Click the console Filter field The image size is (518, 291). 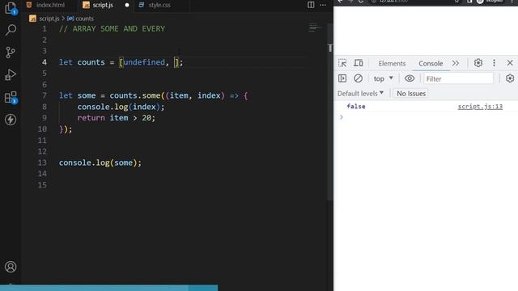459,78
